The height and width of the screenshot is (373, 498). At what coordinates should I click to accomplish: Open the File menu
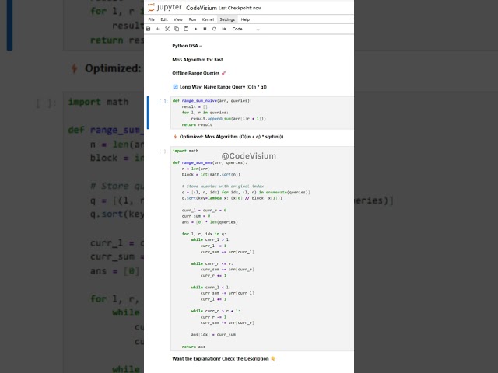tap(152, 19)
